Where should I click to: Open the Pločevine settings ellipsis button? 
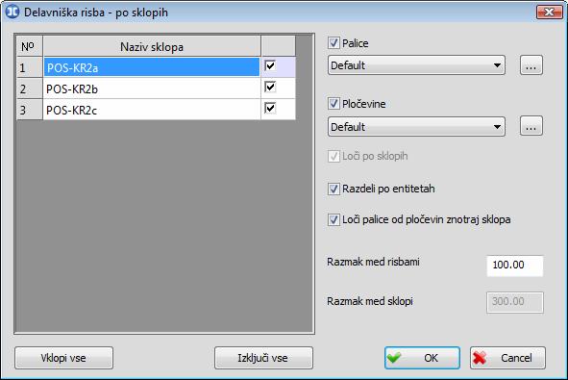coord(531,126)
